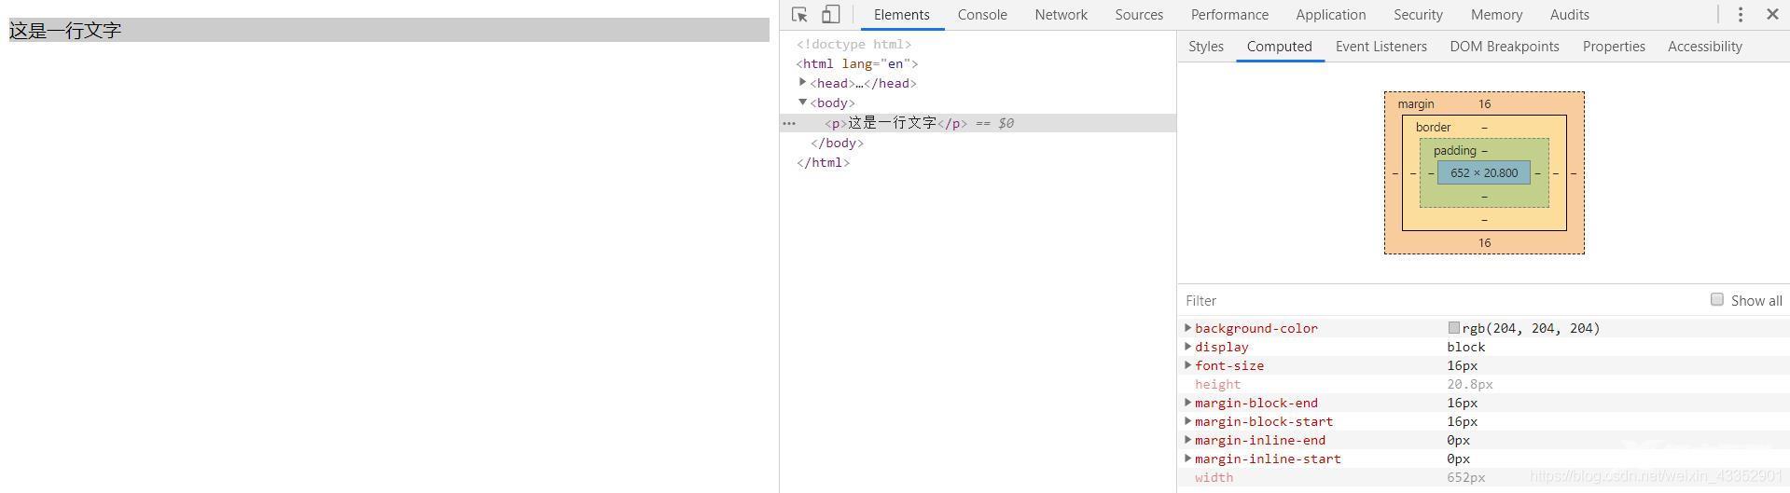Close the DevTools panel
Viewport: 1790px width, 493px height.
1772,15
